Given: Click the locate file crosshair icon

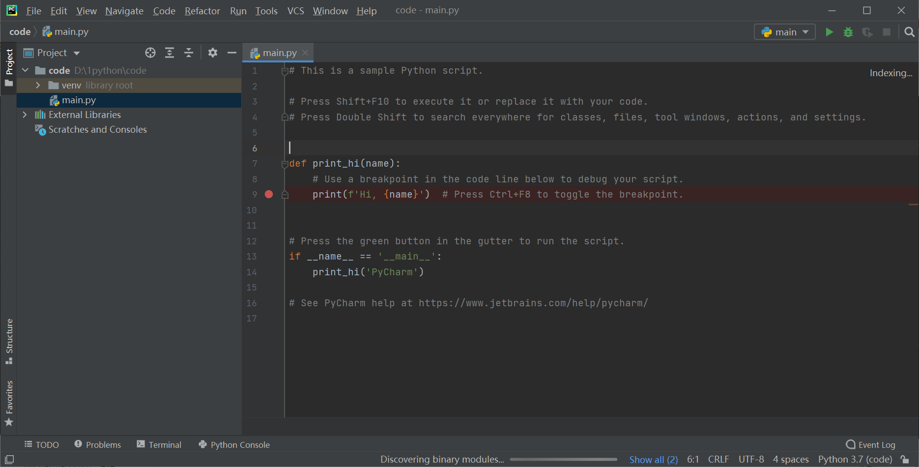Looking at the screenshot, I should coord(150,53).
